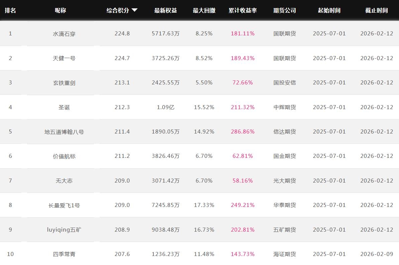Open the 圣诞 account entry
The height and width of the screenshot is (265, 399).
coord(64,107)
